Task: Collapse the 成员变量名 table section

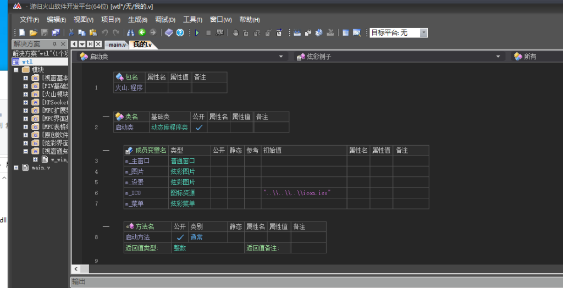Action: pyautogui.click(x=106, y=150)
